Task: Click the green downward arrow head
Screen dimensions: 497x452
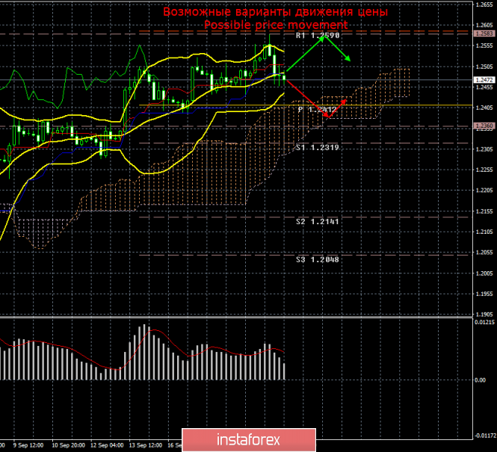Action: pos(351,61)
